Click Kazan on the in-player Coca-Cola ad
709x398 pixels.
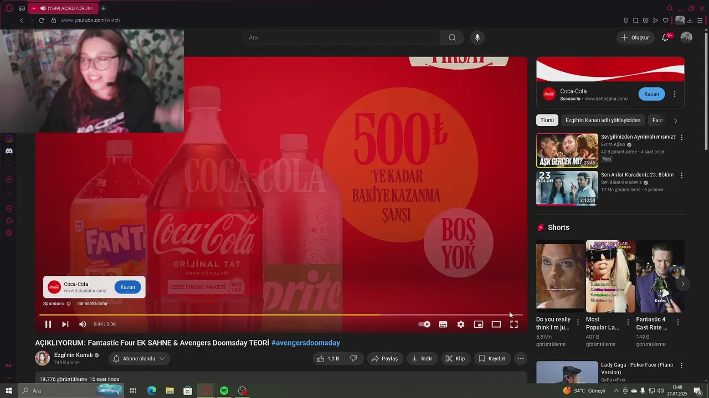(128, 287)
